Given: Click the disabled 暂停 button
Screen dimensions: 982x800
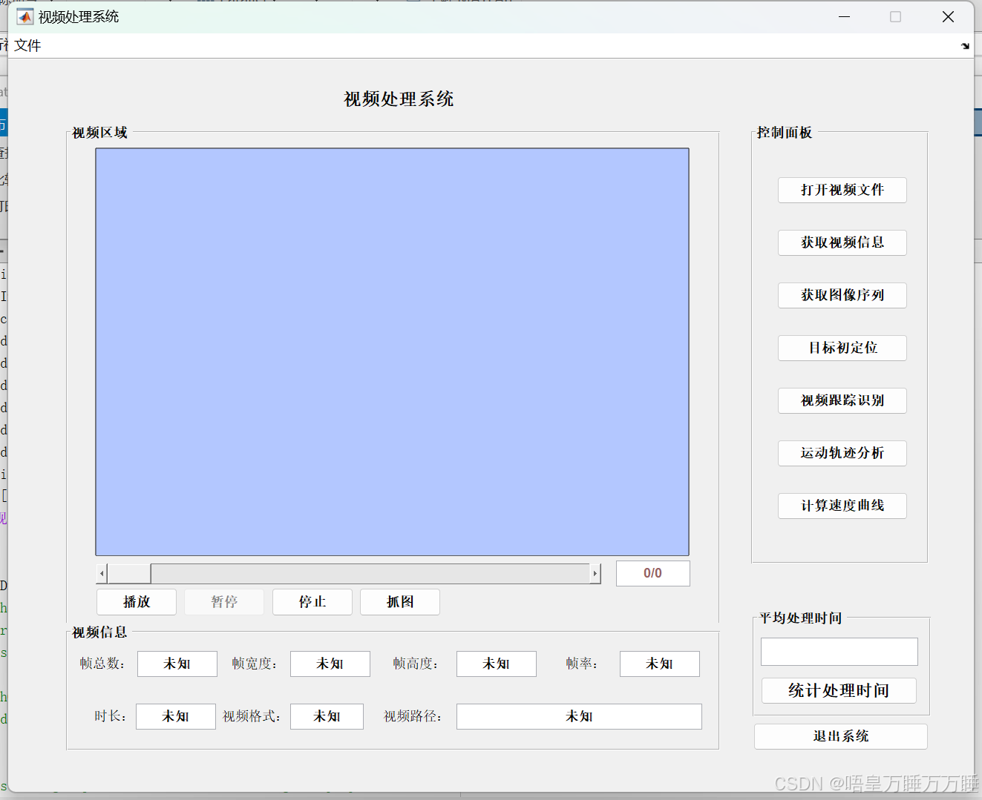Looking at the screenshot, I should (x=224, y=602).
